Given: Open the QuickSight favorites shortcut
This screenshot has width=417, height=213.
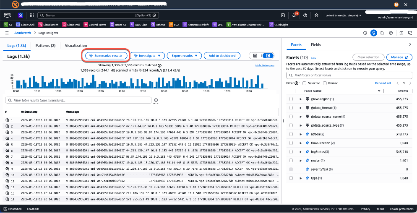Looking at the screenshot, I should [x=279, y=25].
